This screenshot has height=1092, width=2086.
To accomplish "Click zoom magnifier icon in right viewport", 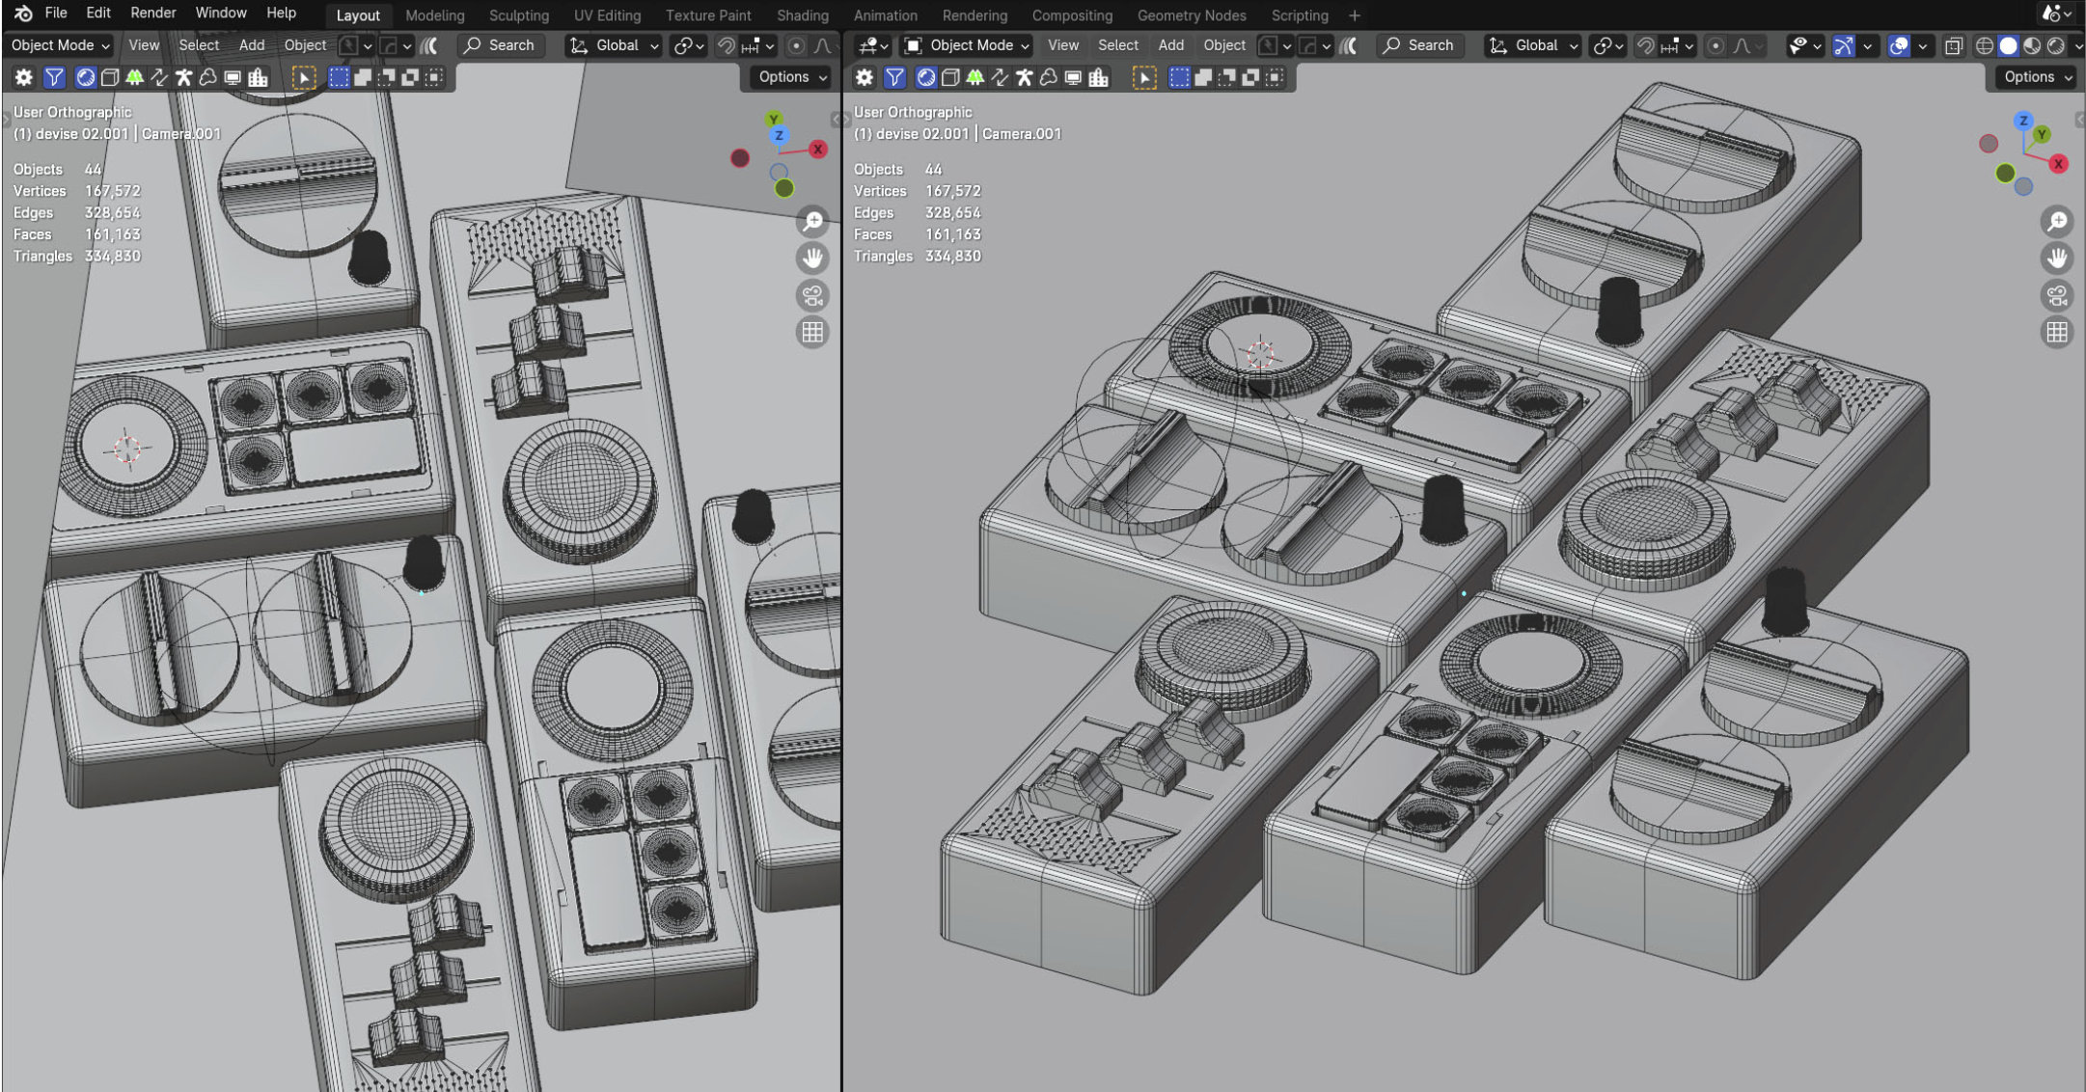I will click(2056, 222).
